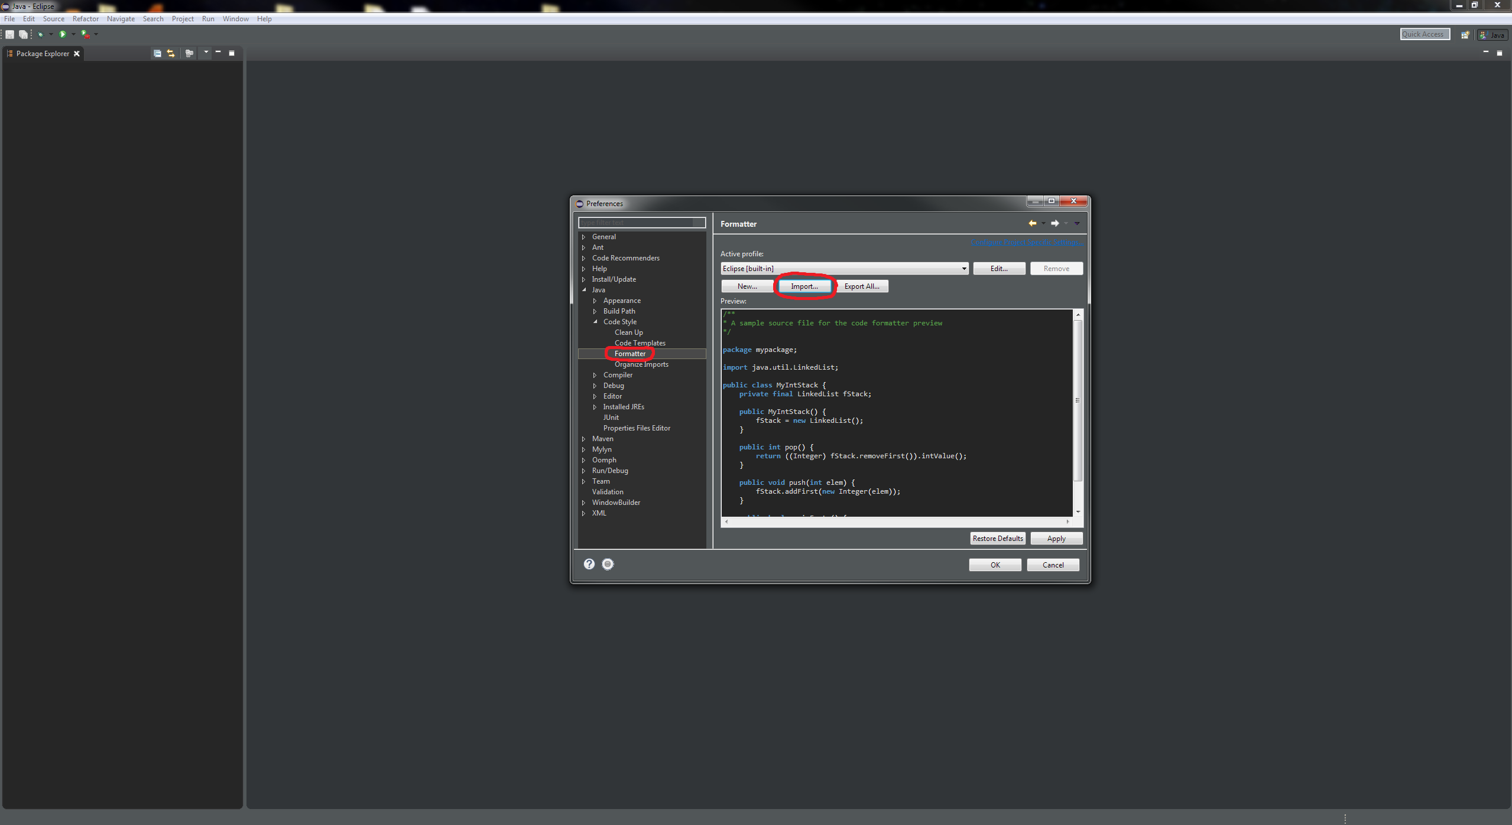Collapse All in the Package Explorer toolbar
The image size is (1512, 825).
[157, 53]
